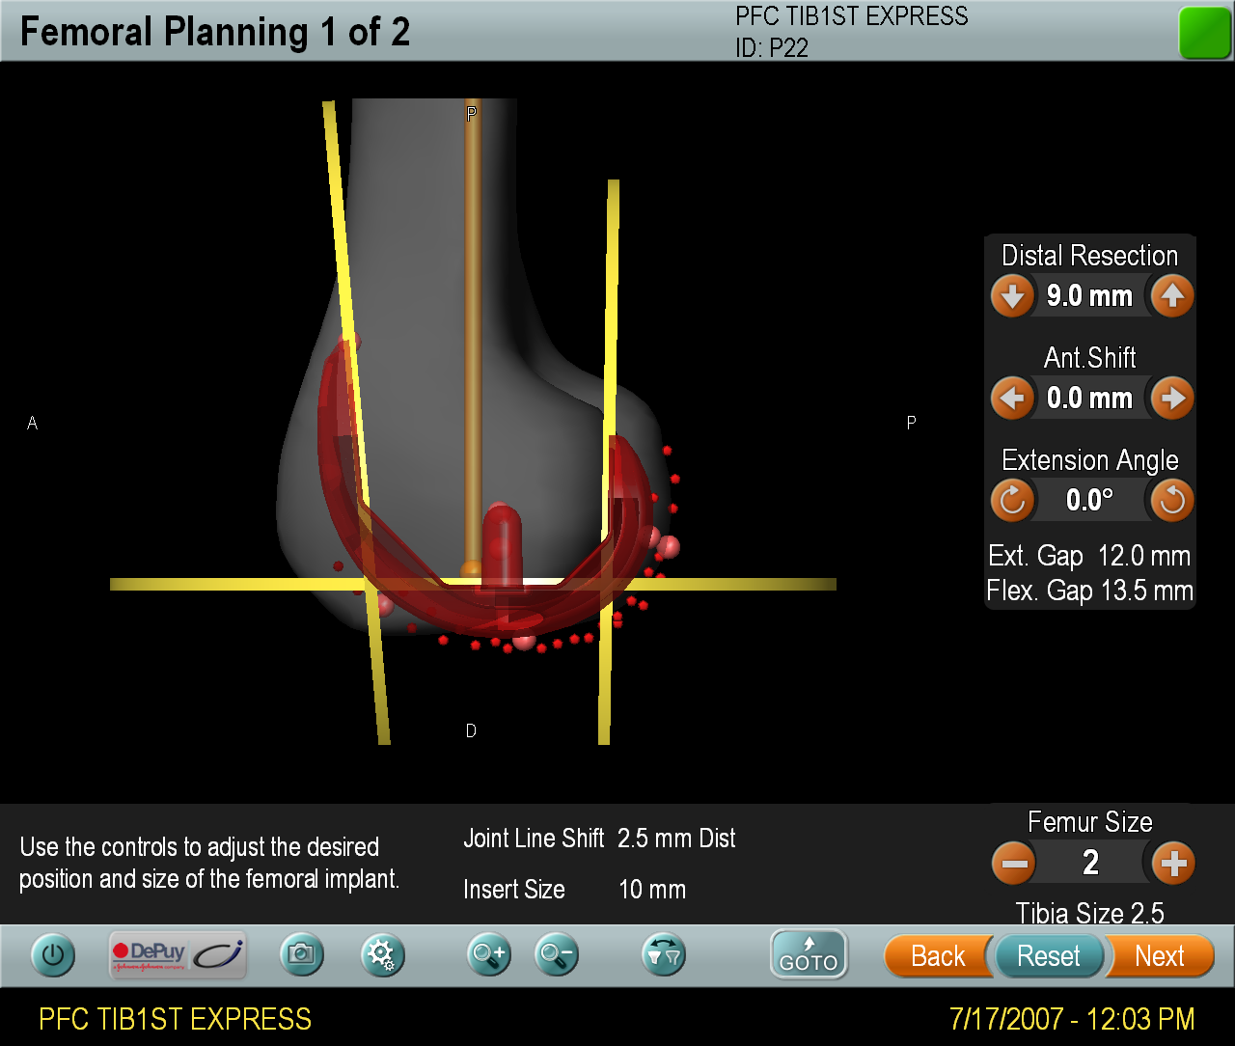Click the Joint Line Shift 2.5 mm Dist

(x=599, y=838)
